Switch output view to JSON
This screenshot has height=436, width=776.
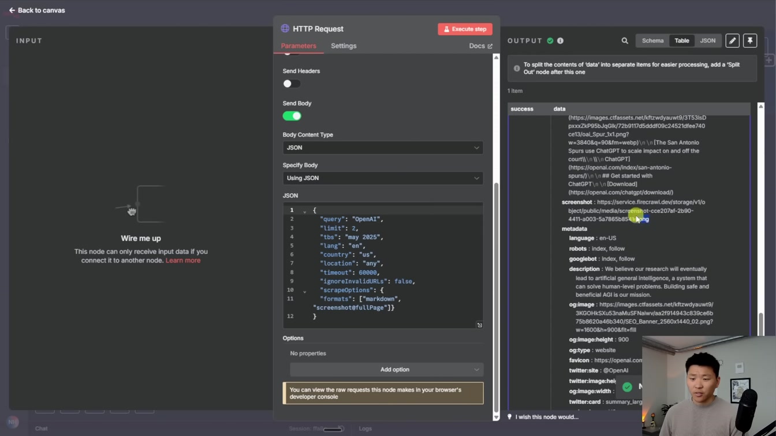click(707, 41)
